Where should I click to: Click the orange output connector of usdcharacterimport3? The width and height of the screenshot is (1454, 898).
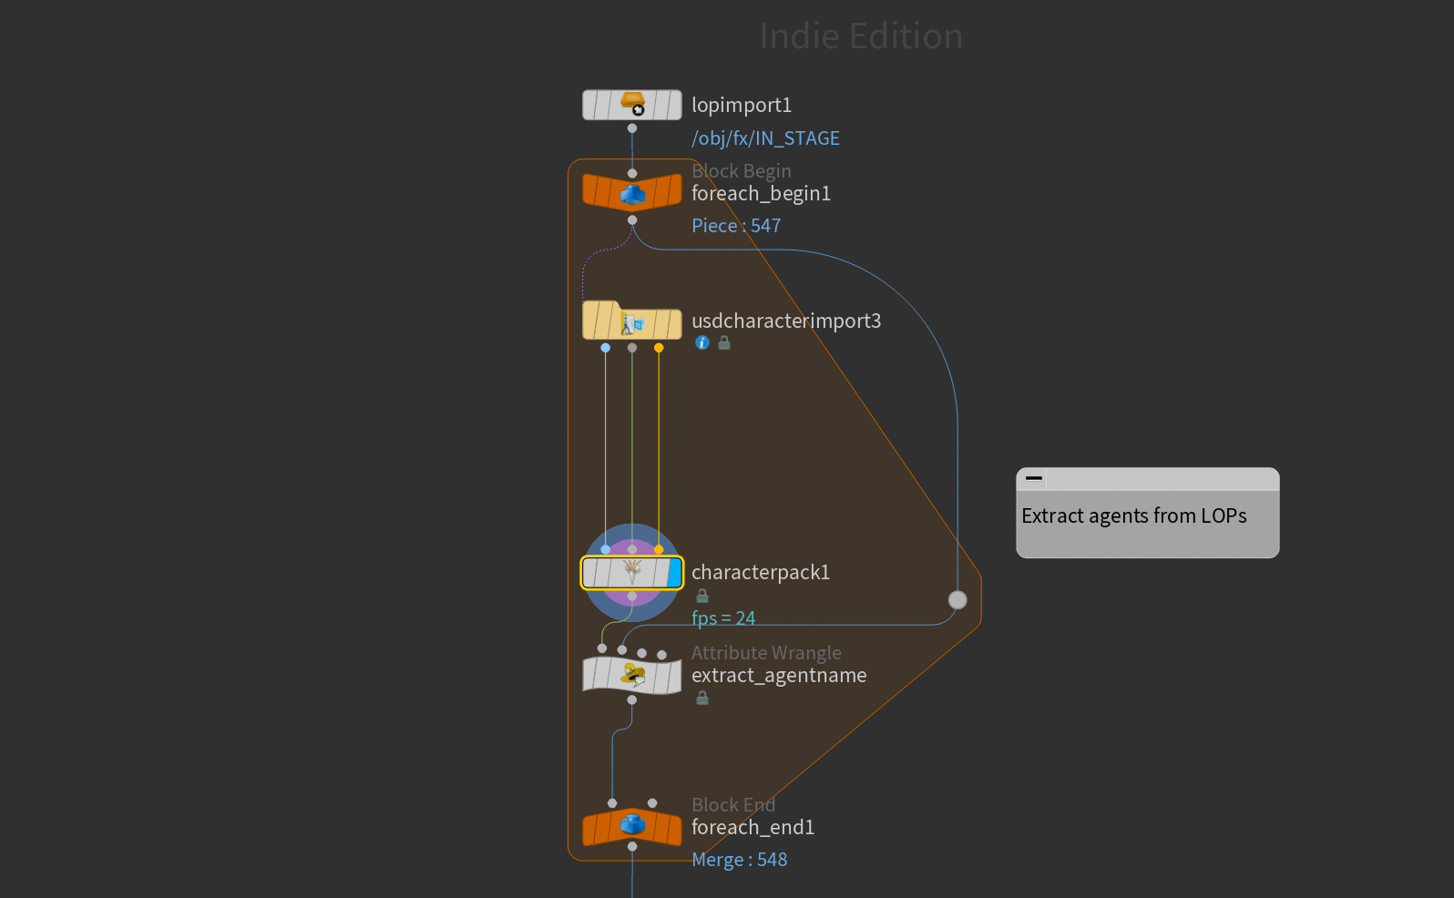pos(659,348)
